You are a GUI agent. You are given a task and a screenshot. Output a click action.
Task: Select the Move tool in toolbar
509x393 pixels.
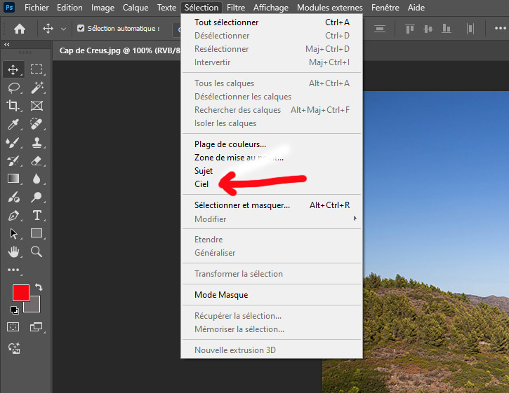pos(13,69)
